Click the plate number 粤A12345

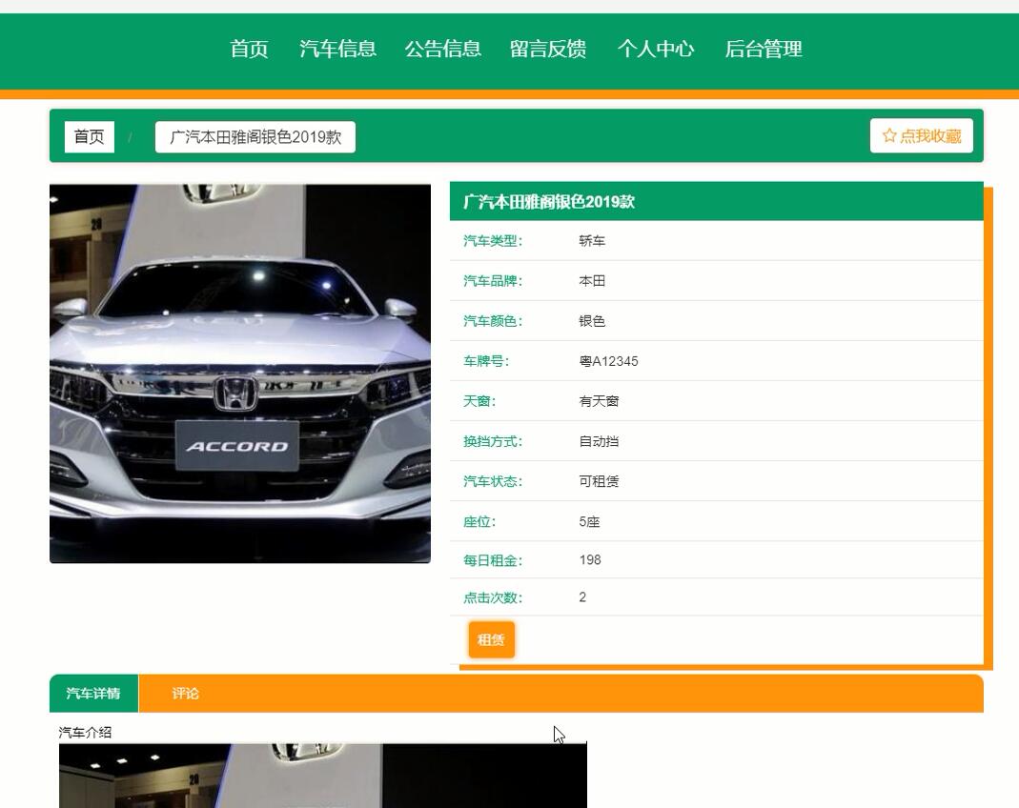(x=608, y=361)
